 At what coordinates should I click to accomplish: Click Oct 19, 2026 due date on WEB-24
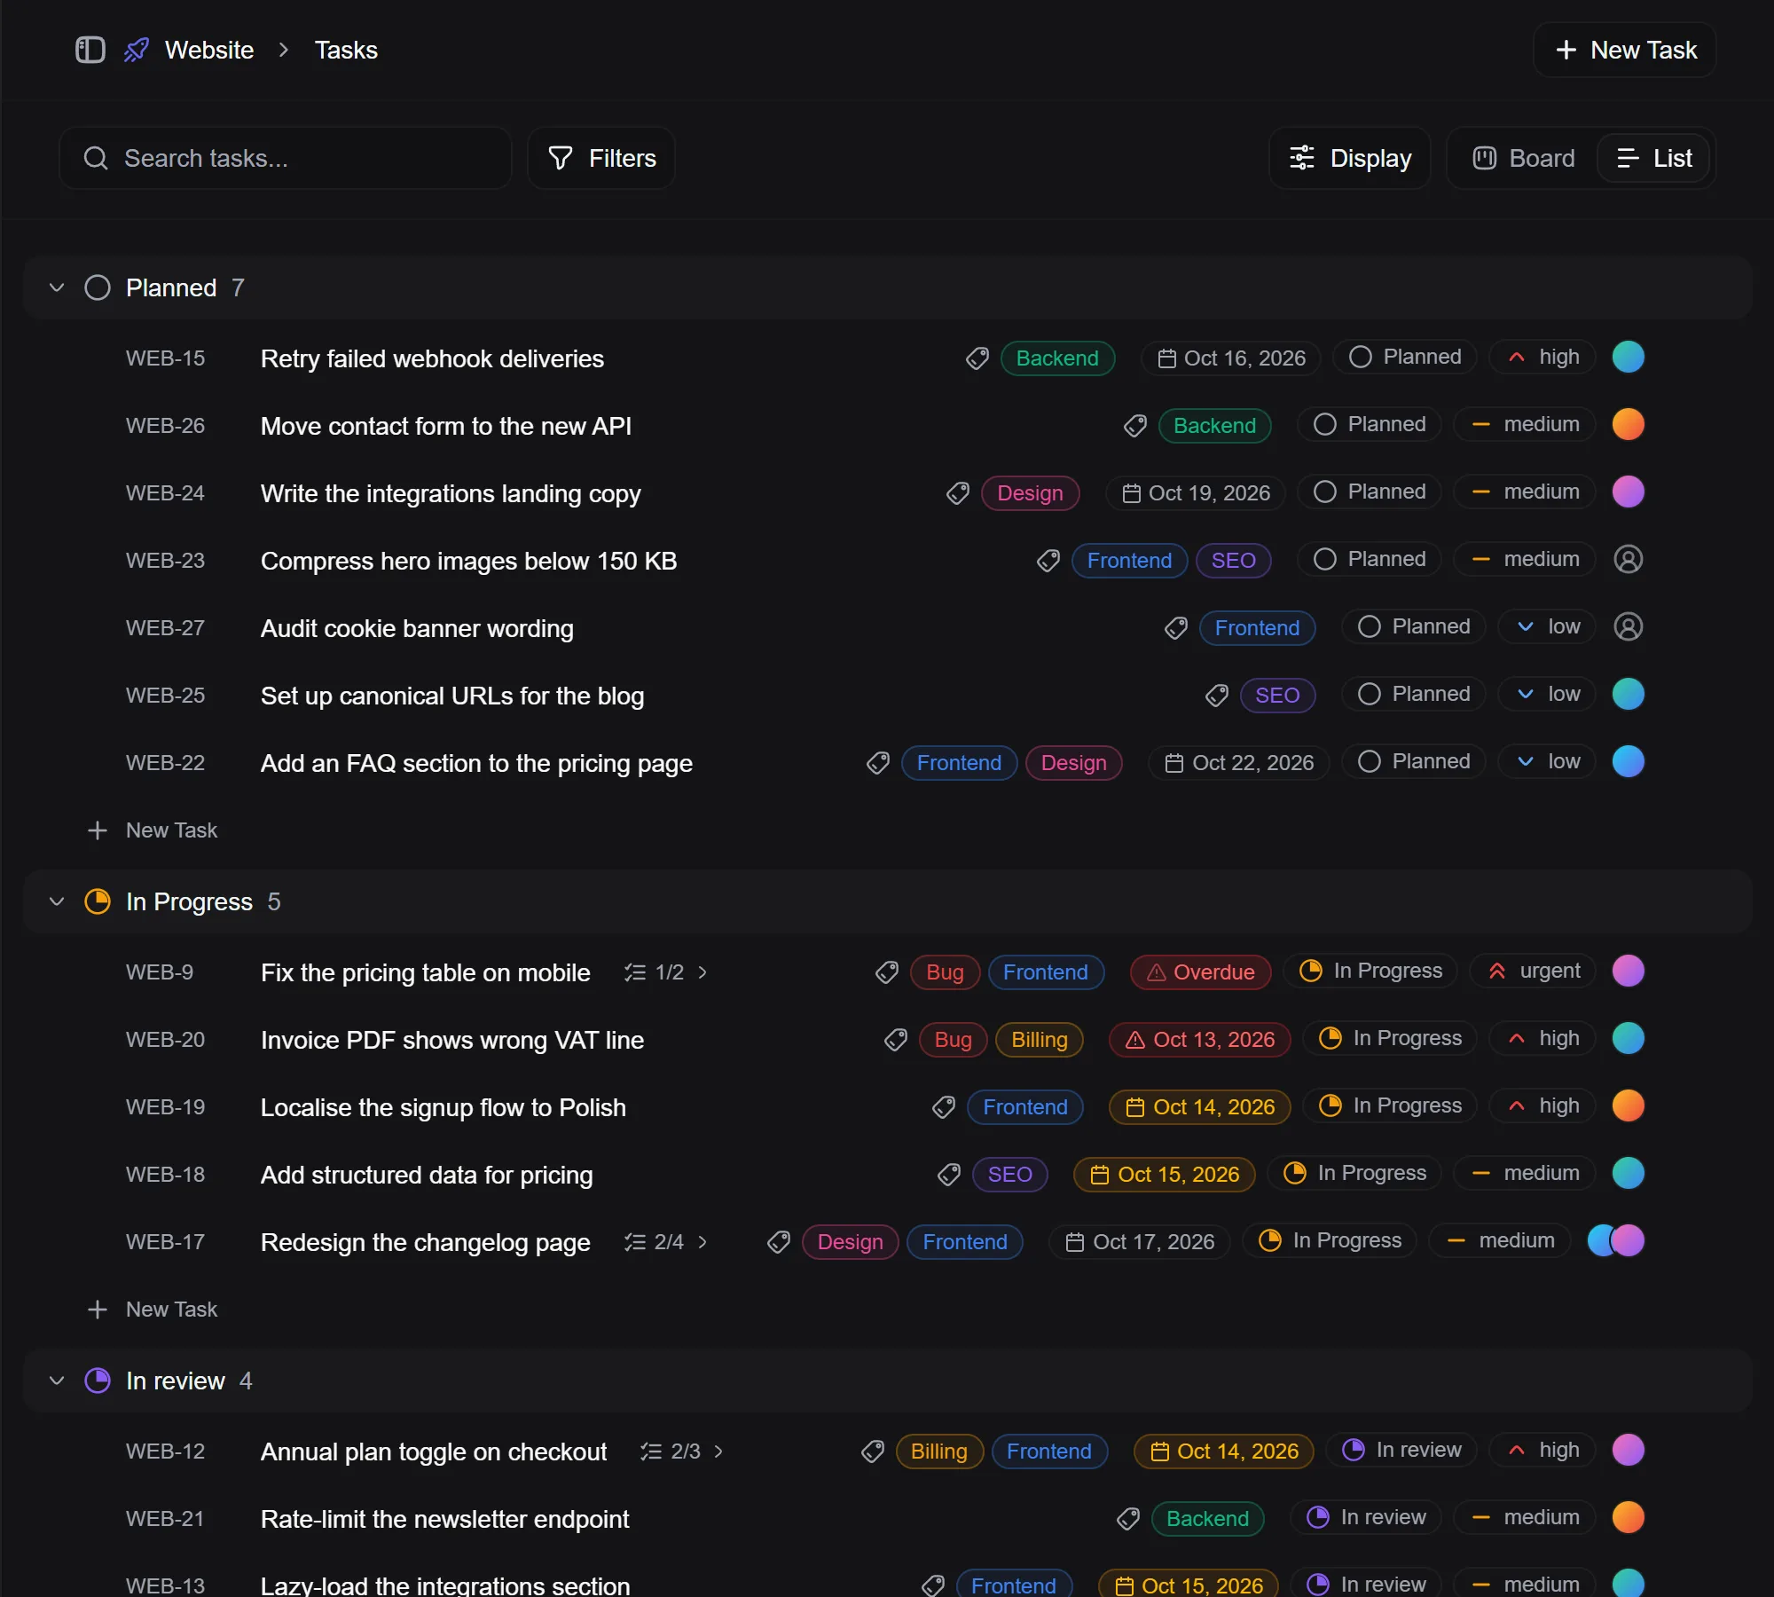click(1196, 493)
